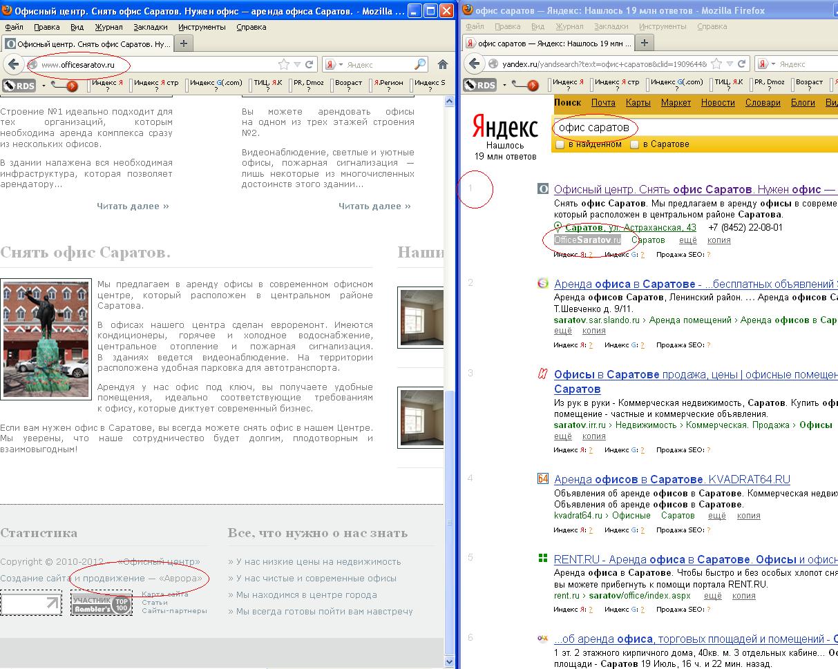Open the RENT.RU search result title
The image size is (838, 669).
696,559
